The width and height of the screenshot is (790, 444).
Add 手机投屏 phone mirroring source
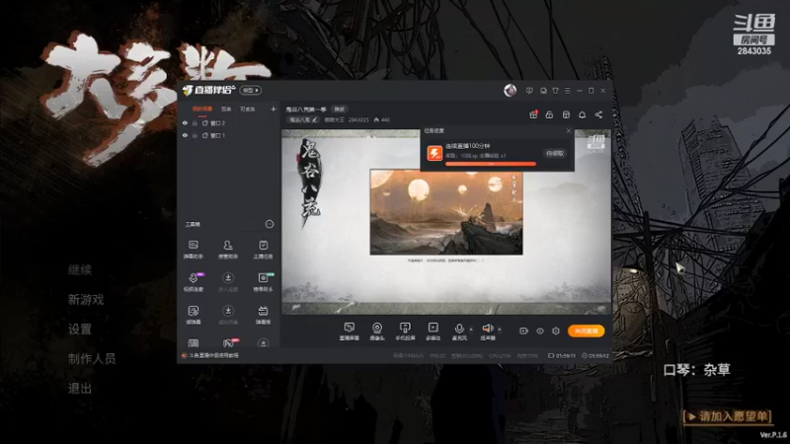[405, 332]
